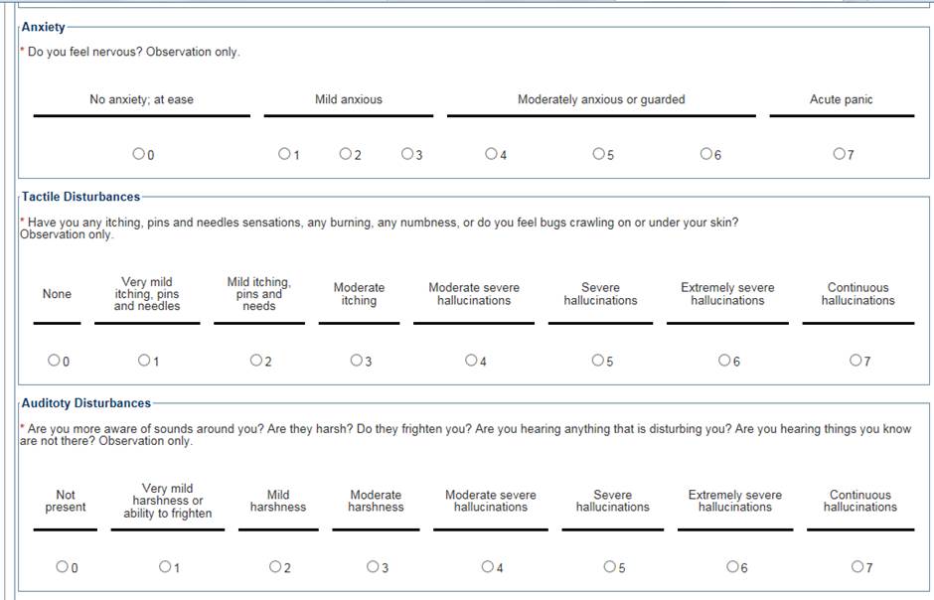Screen dimensions: 934x600
Task: Choose Tactile Disturbances score 1 option
Action: click(x=144, y=361)
